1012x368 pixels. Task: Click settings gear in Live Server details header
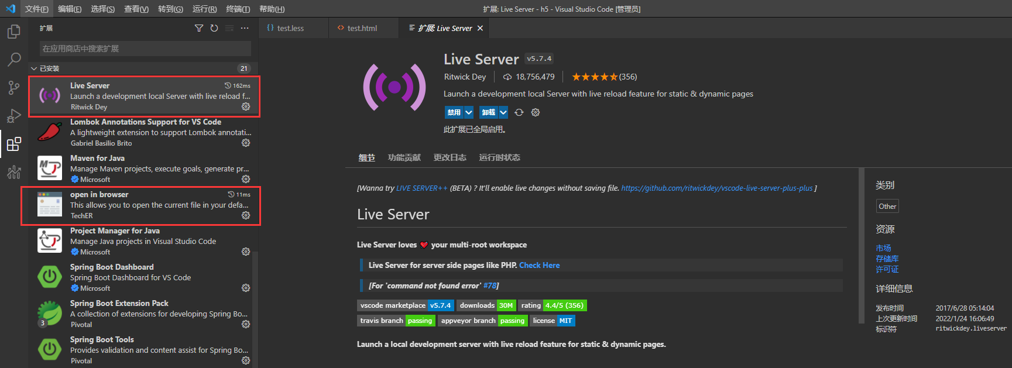click(536, 112)
